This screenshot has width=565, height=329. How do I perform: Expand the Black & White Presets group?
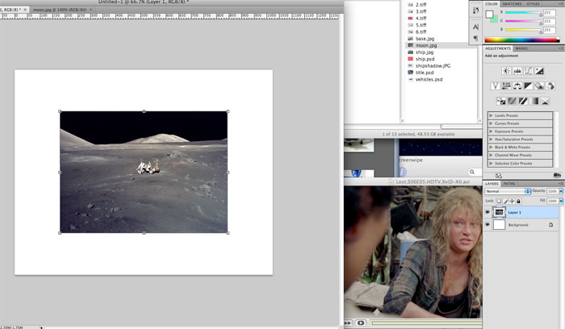coord(490,148)
